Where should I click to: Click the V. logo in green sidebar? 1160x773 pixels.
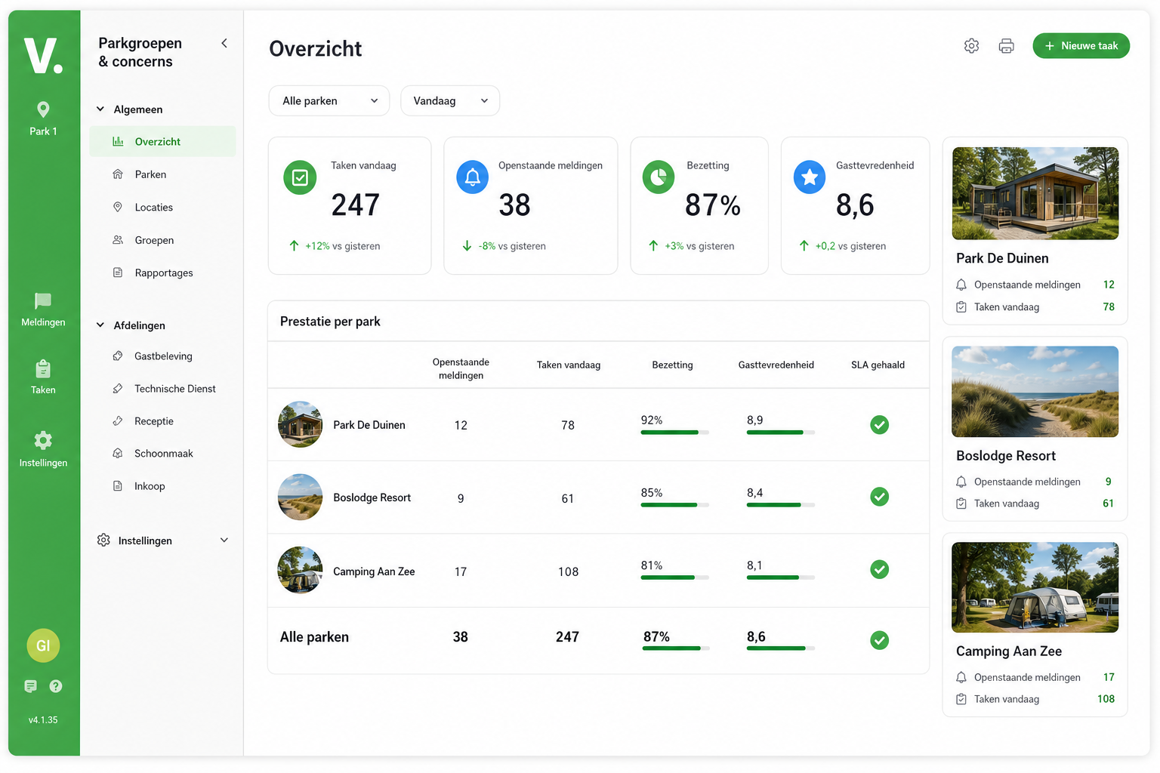(x=43, y=56)
